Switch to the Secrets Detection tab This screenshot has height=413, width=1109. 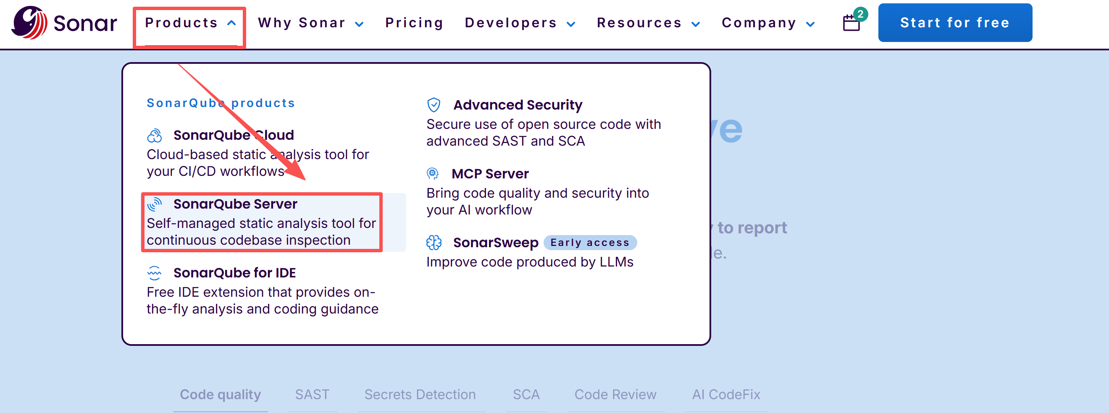click(420, 395)
